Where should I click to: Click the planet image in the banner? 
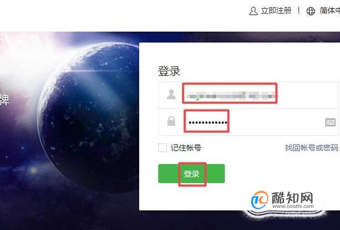89,117
